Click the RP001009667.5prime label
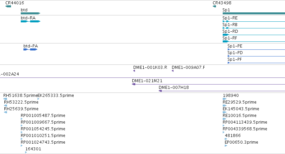 [x=43, y=122]
